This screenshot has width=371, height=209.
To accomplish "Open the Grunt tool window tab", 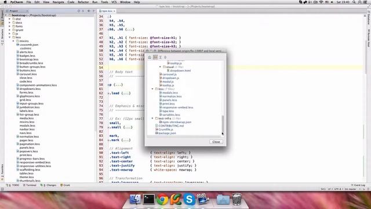I will point(66,185).
